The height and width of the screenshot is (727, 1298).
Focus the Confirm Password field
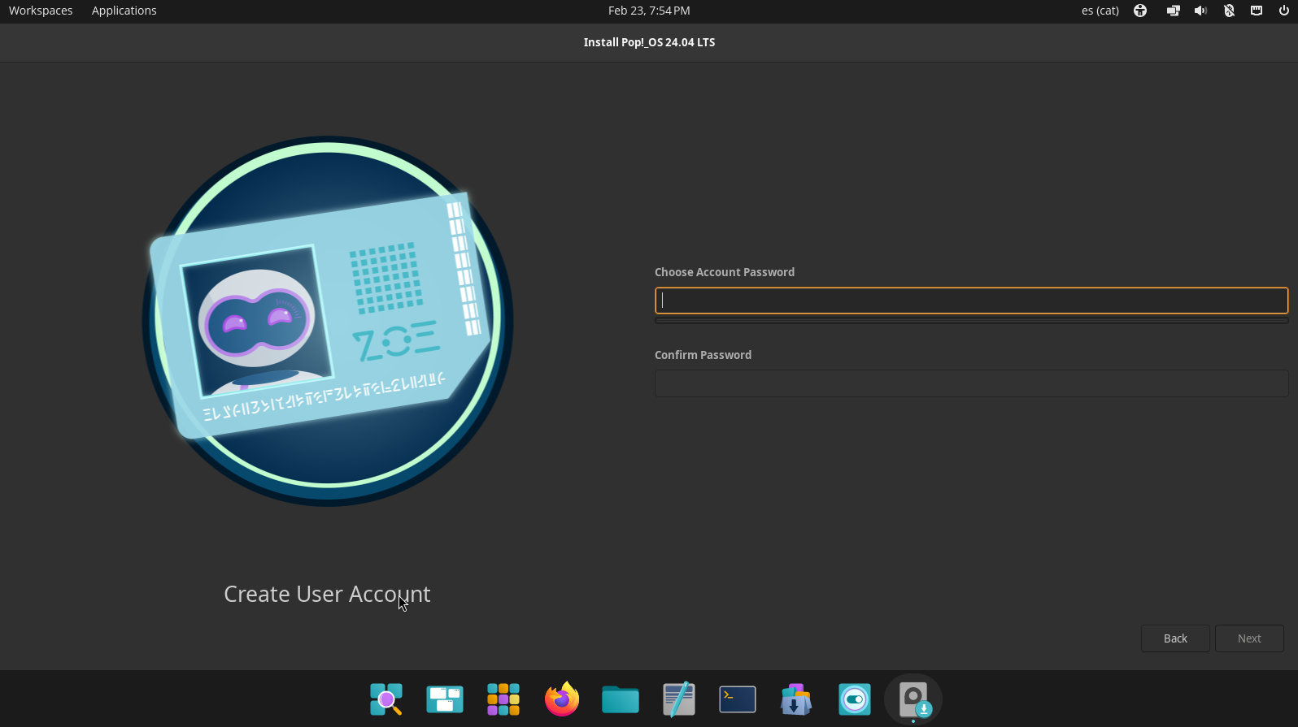971,383
